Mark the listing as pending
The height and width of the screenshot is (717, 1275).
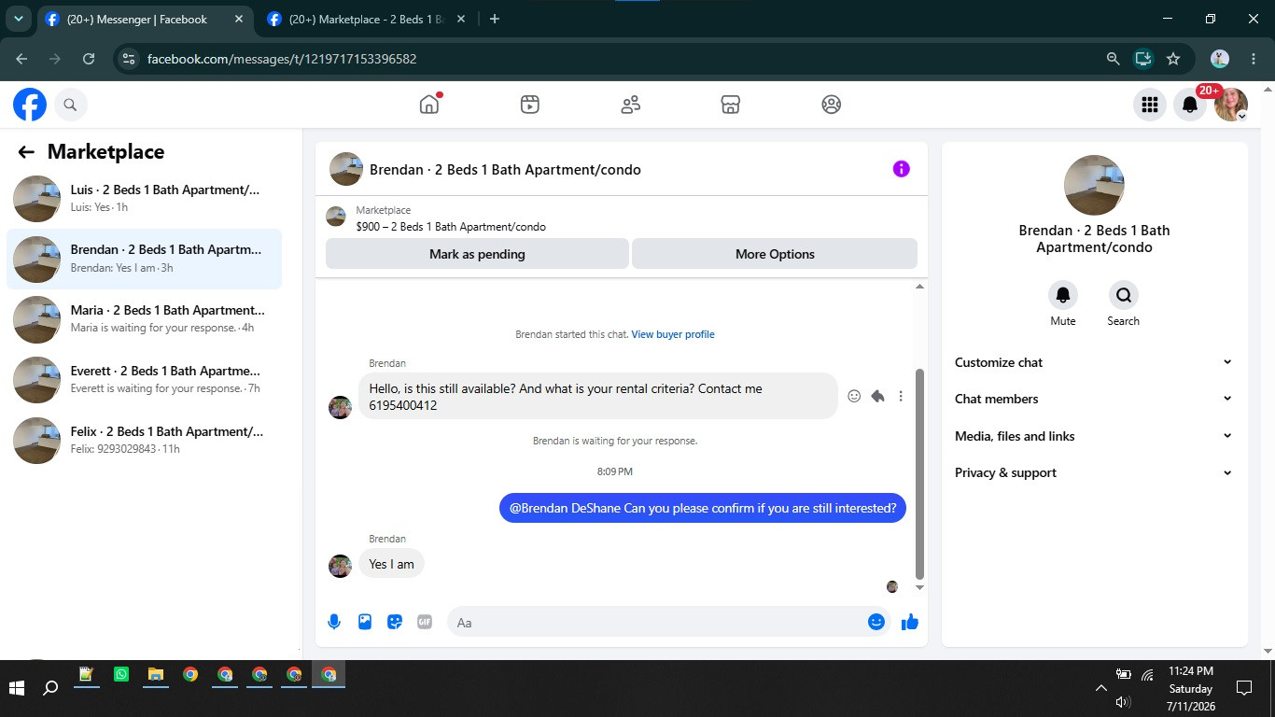pos(477,254)
